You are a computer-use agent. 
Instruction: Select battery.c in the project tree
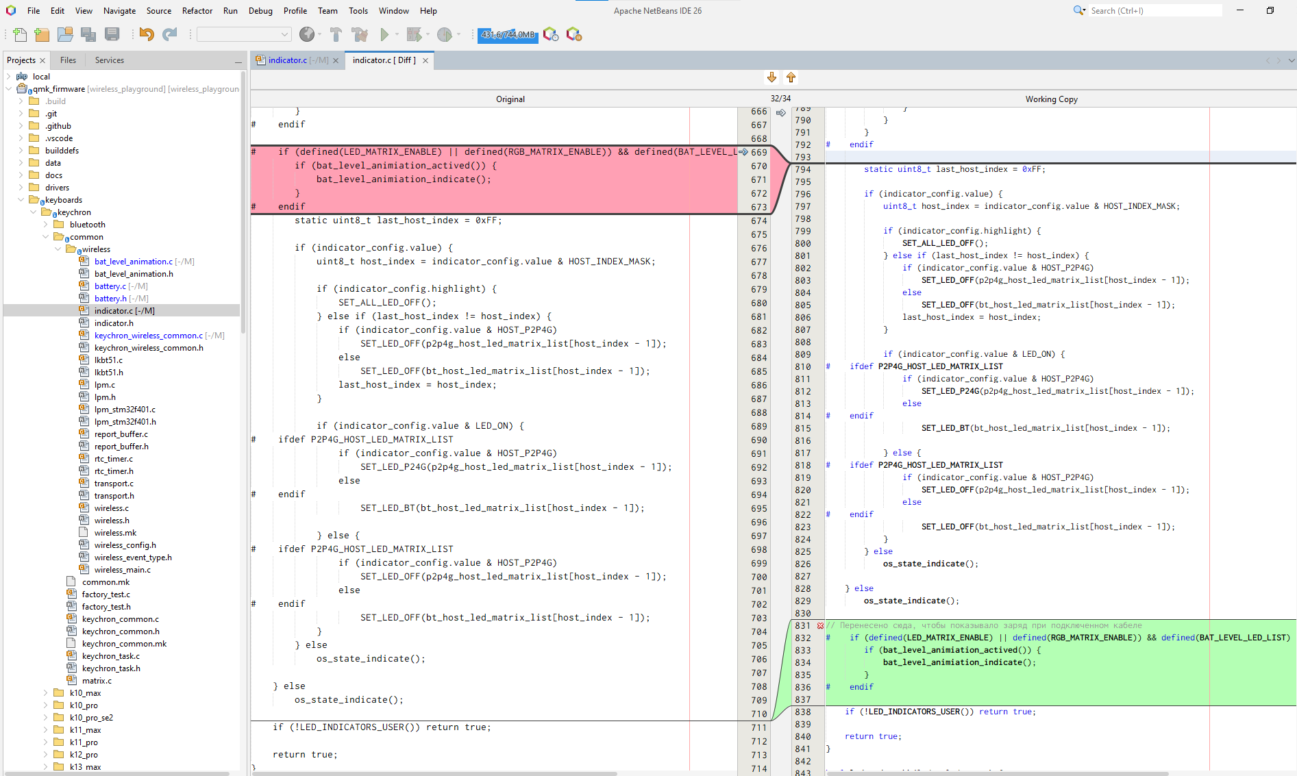110,286
